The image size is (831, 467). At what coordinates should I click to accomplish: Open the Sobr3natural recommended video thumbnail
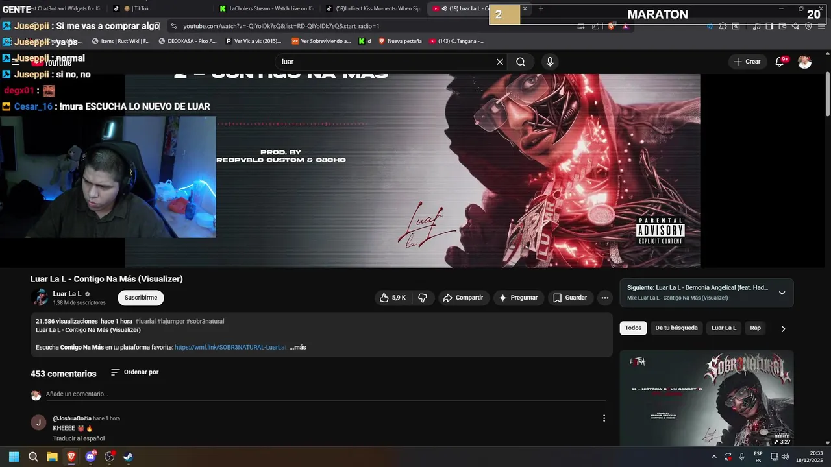pos(706,398)
